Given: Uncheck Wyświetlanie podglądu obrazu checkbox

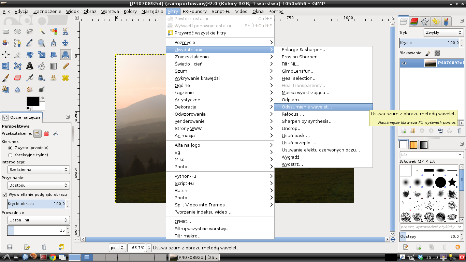Looking at the screenshot, I should [x=5, y=194].
